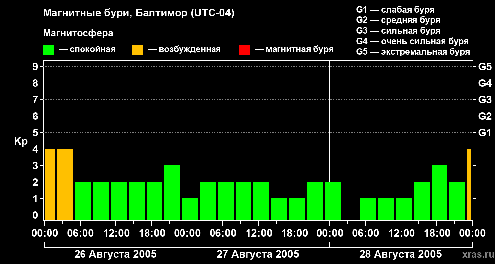Click the 'G3 — сильная буря' legend line

(x=398, y=31)
